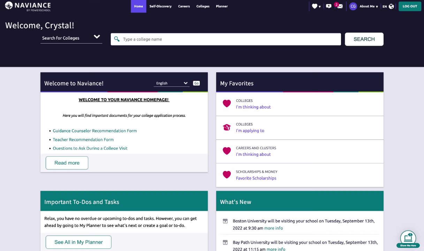Open the Careers menu
The image size is (424, 251).
pyautogui.click(x=184, y=6)
